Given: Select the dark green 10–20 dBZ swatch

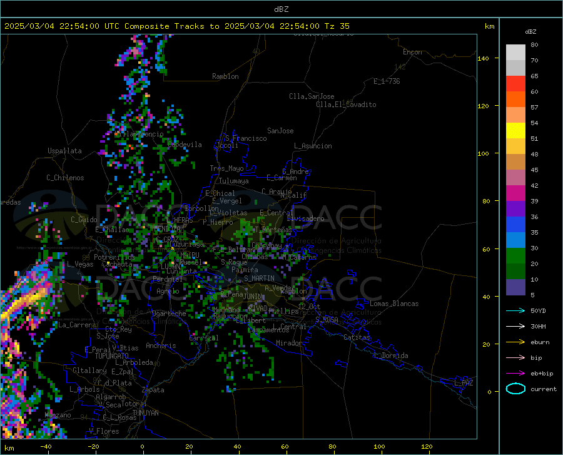Looking at the screenshot, I should tap(515, 272).
